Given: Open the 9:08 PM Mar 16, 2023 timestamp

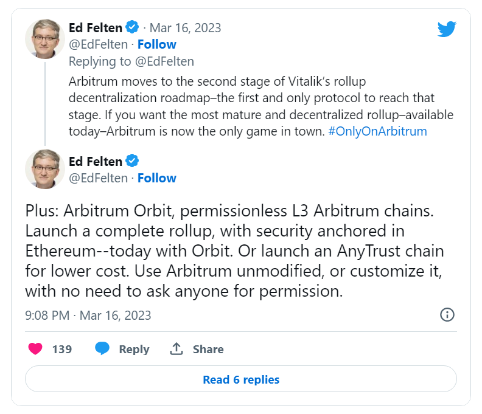Looking at the screenshot, I should click(x=88, y=316).
